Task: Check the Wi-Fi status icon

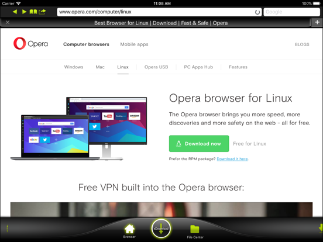Action: (x=19, y=4)
